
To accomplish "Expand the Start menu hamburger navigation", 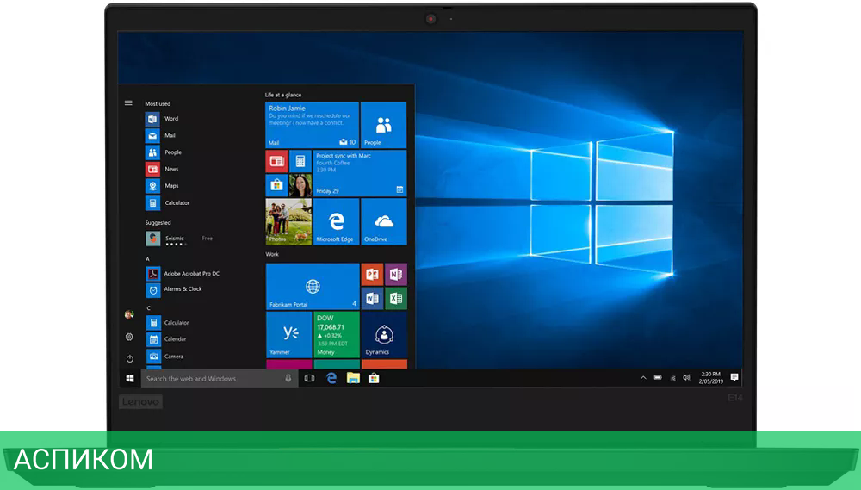I will point(128,102).
